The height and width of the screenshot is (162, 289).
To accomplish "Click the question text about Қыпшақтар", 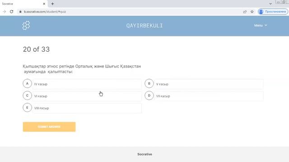I will pyautogui.click(x=82, y=69).
